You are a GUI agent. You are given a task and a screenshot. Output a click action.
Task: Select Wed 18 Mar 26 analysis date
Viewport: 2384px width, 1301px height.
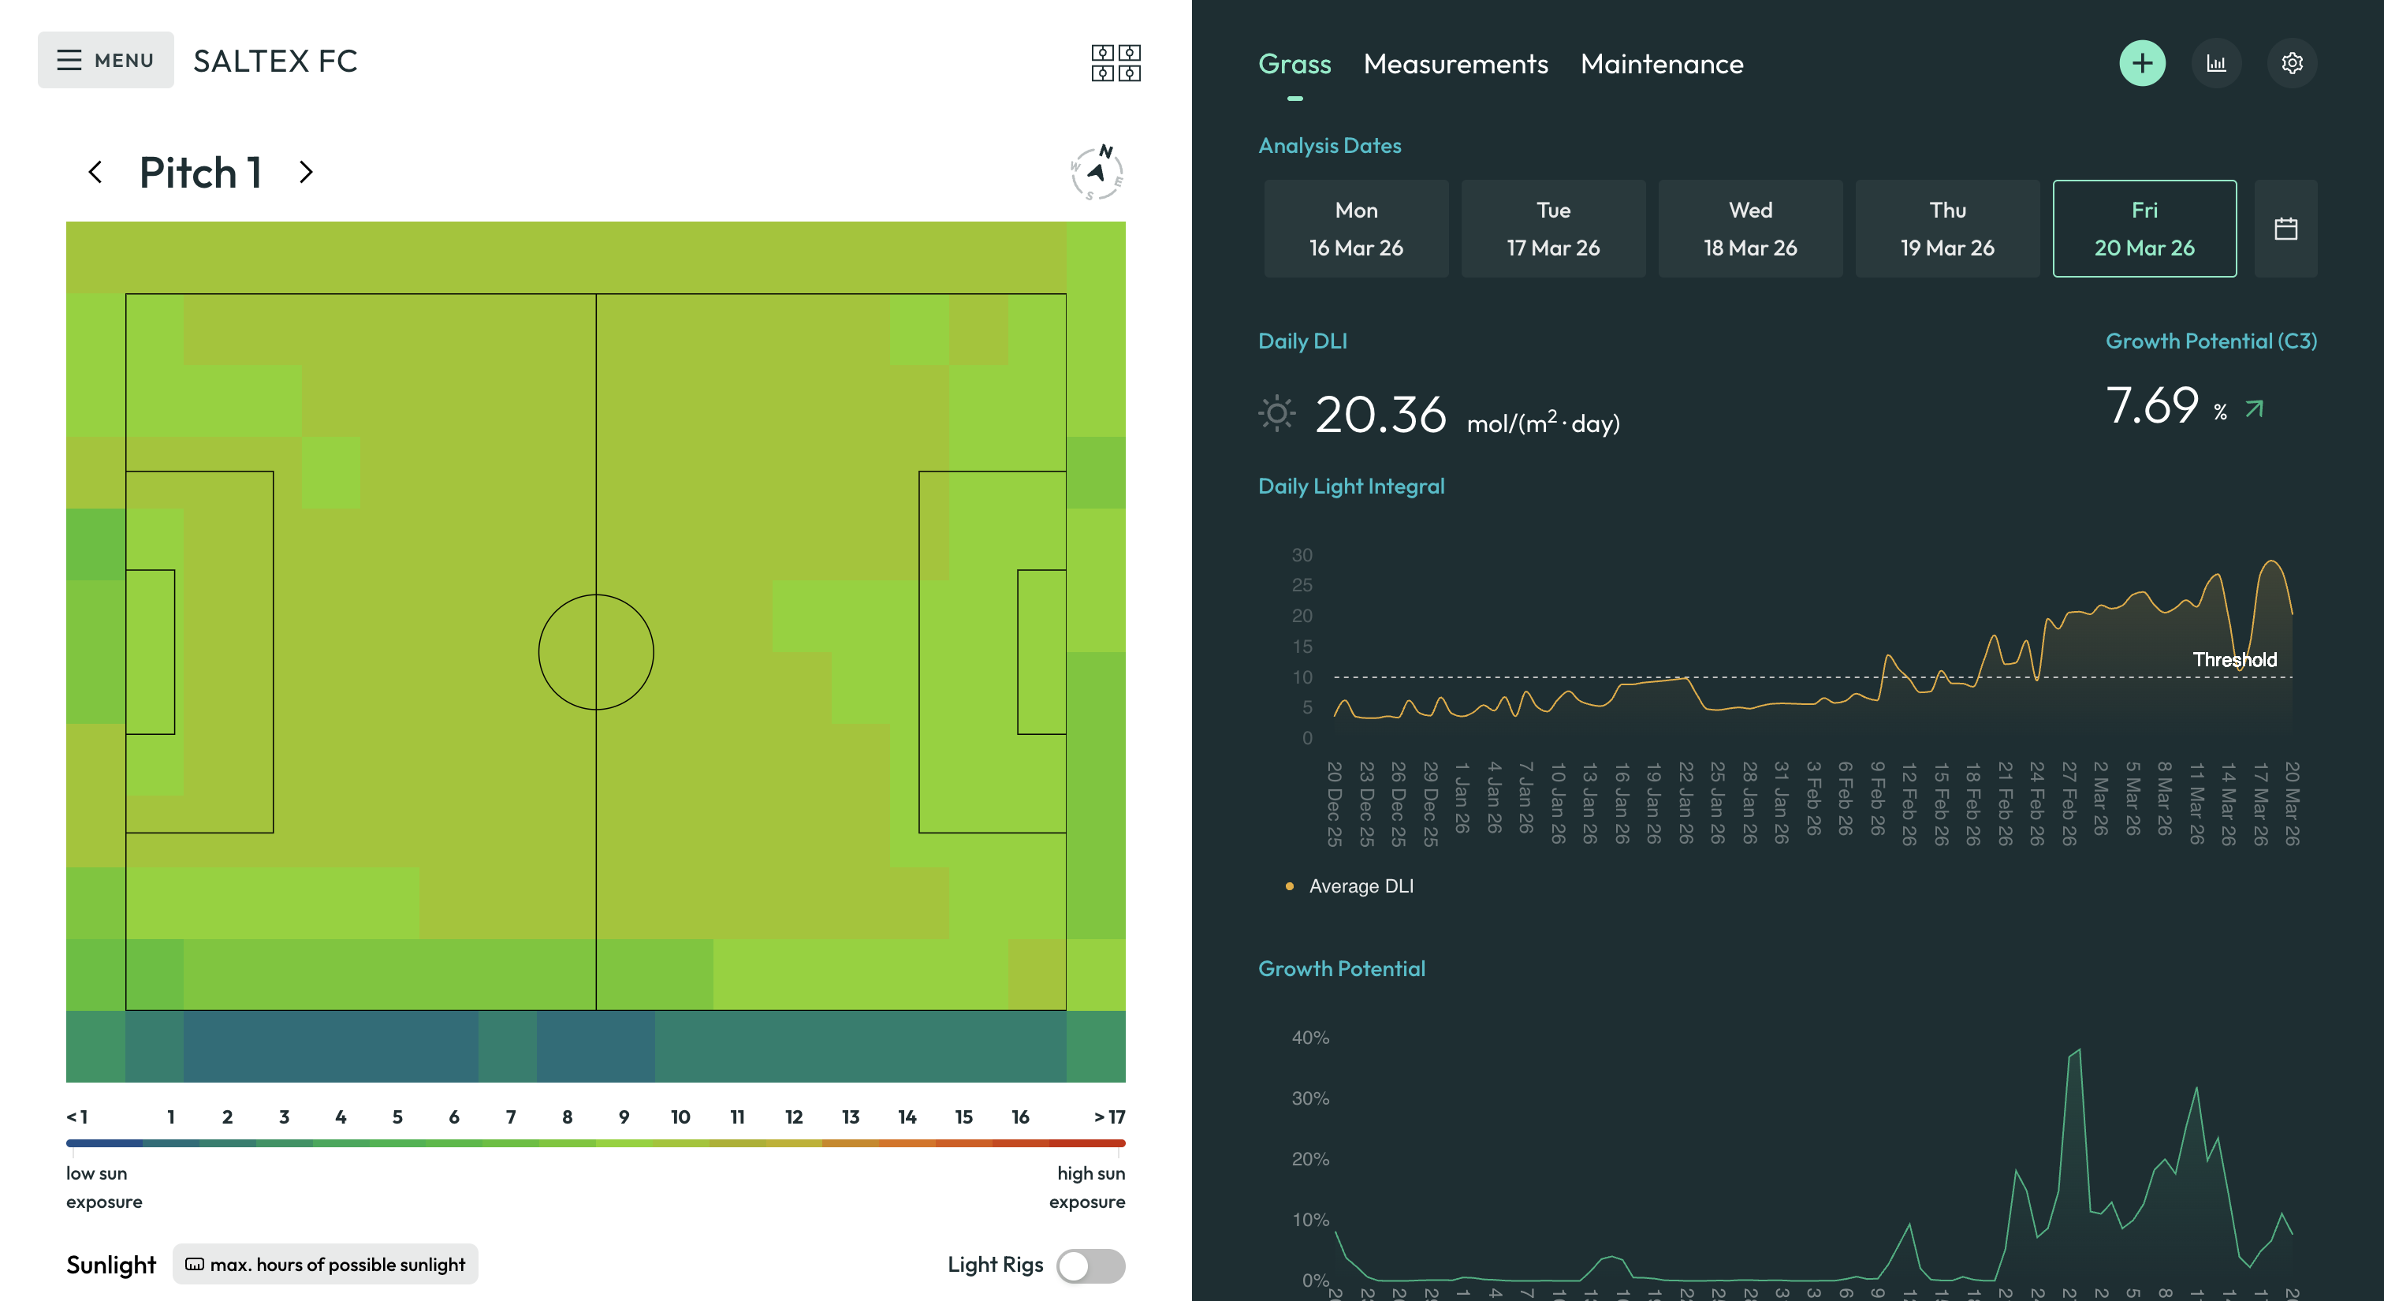[1750, 228]
